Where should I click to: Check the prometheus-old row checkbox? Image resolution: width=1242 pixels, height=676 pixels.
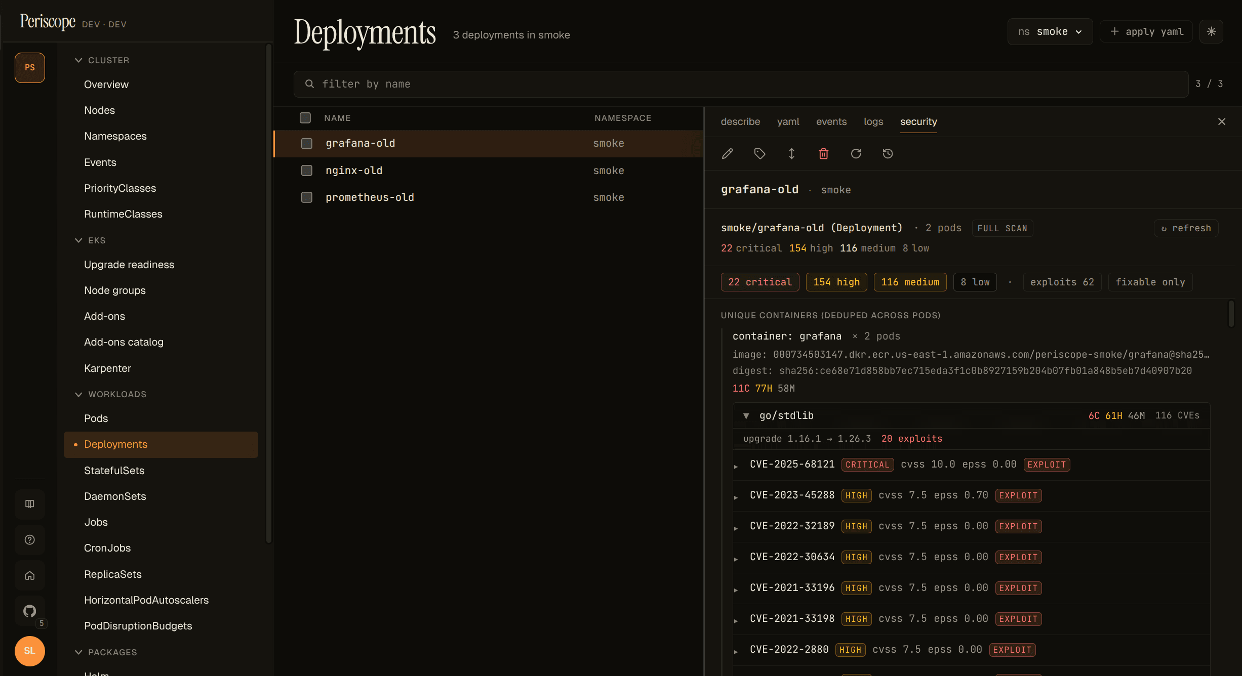coord(307,197)
